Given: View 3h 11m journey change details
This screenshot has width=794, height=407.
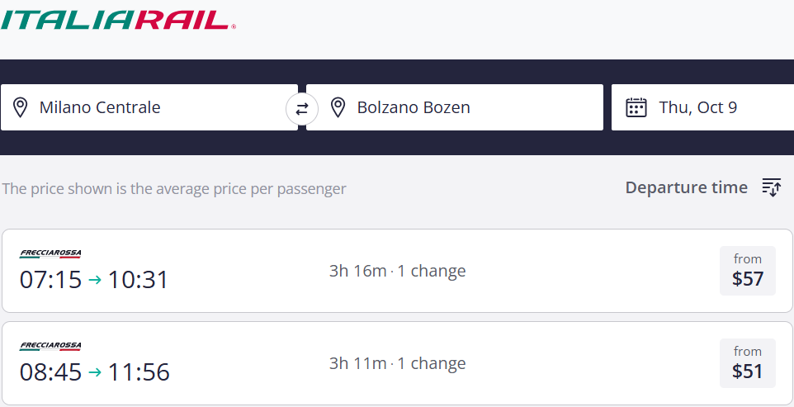Looking at the screenshot, I should [x=397, y=363].
